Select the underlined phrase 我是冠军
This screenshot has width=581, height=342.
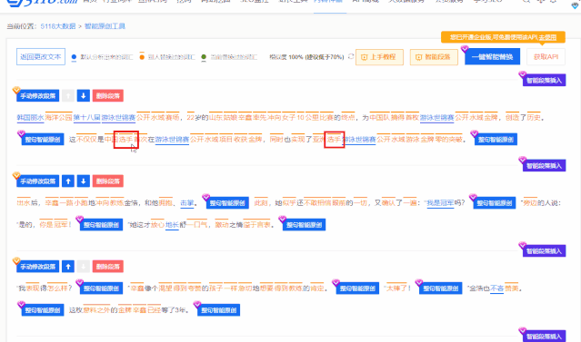tap(441, 203)
